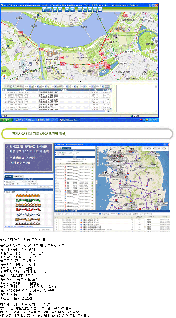This screenshot has height=318, width=176.
Task: Click the 속도 column header
Action: point(95,89)
